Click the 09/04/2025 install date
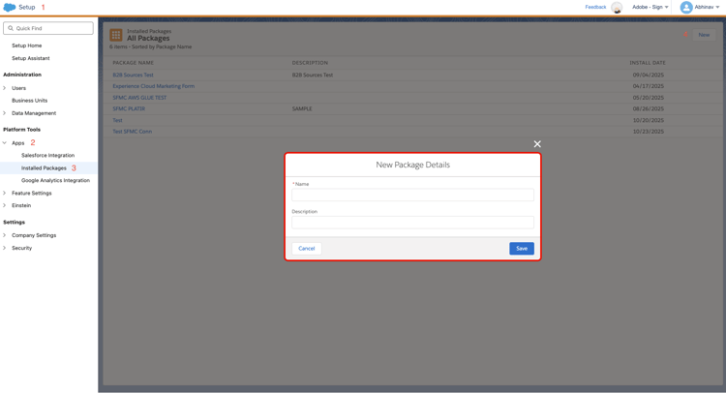 click(x=649, y=75)
